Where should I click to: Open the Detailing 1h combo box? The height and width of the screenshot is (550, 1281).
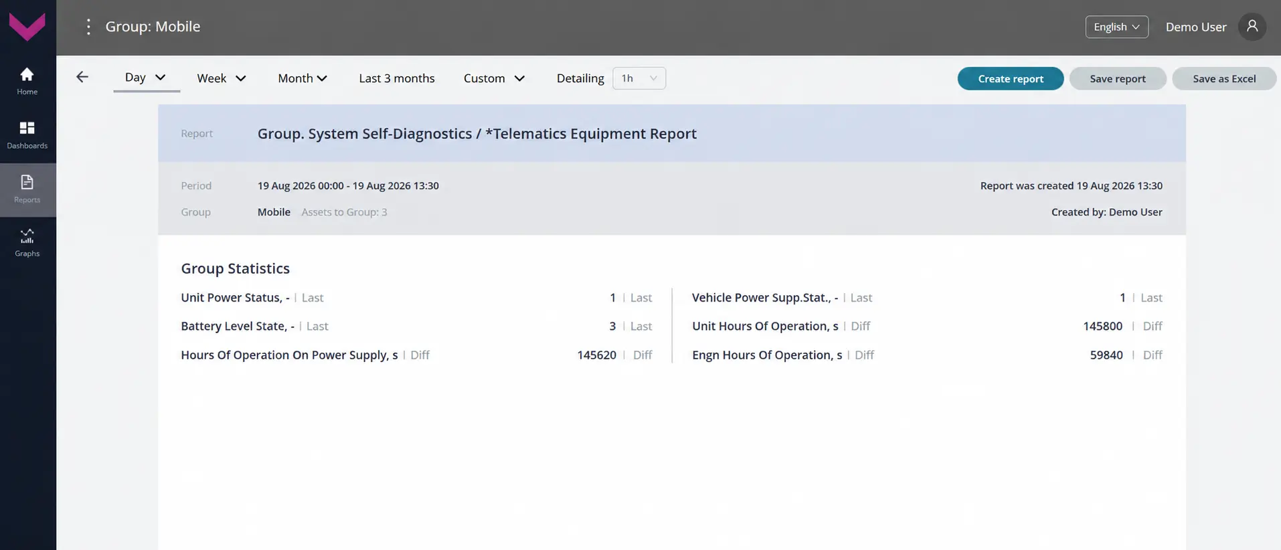pyautogui.click(x=639, y=78)
